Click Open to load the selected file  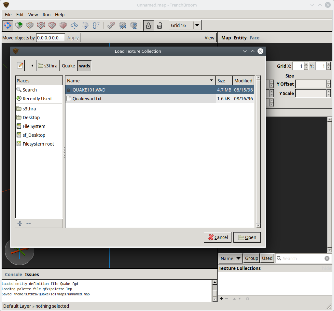pyautogui.click(x=247, y=237)
